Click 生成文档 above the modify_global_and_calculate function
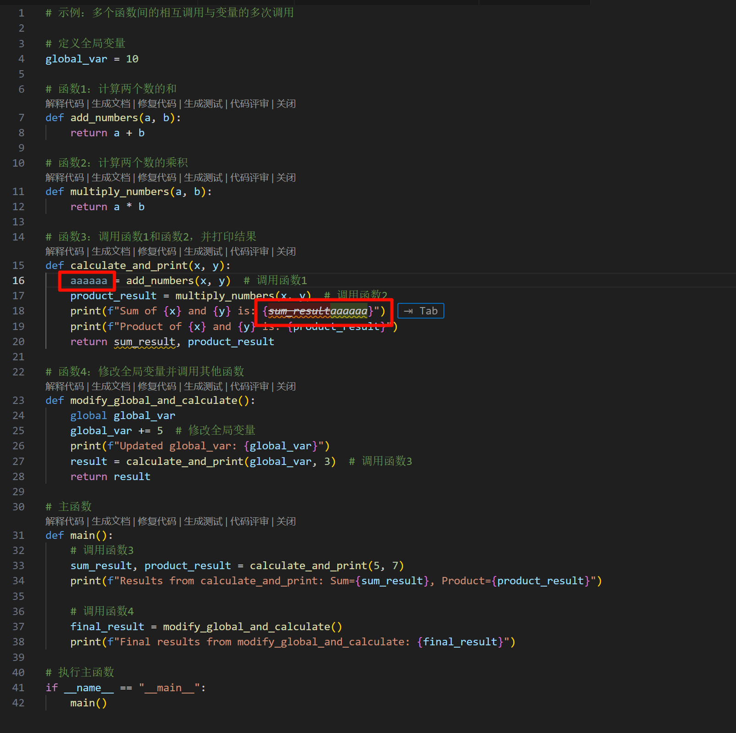 (x=111, y=386)
